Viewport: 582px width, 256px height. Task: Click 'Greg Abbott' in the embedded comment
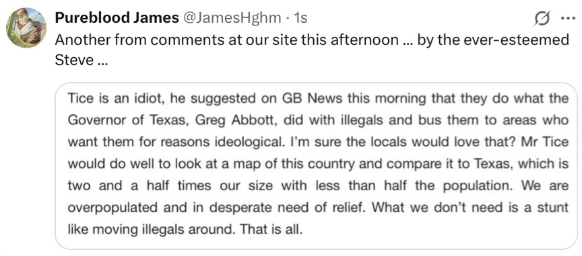(x=224, y=121)
